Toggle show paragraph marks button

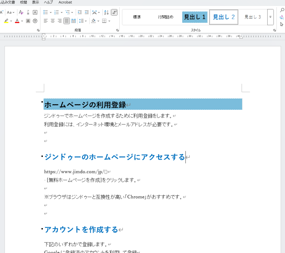(x=114, y=12)
